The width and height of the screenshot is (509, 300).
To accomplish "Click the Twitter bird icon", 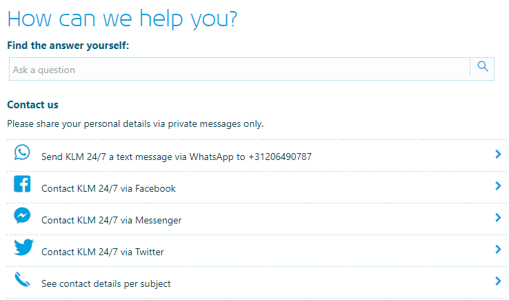I will pos(23,248).
